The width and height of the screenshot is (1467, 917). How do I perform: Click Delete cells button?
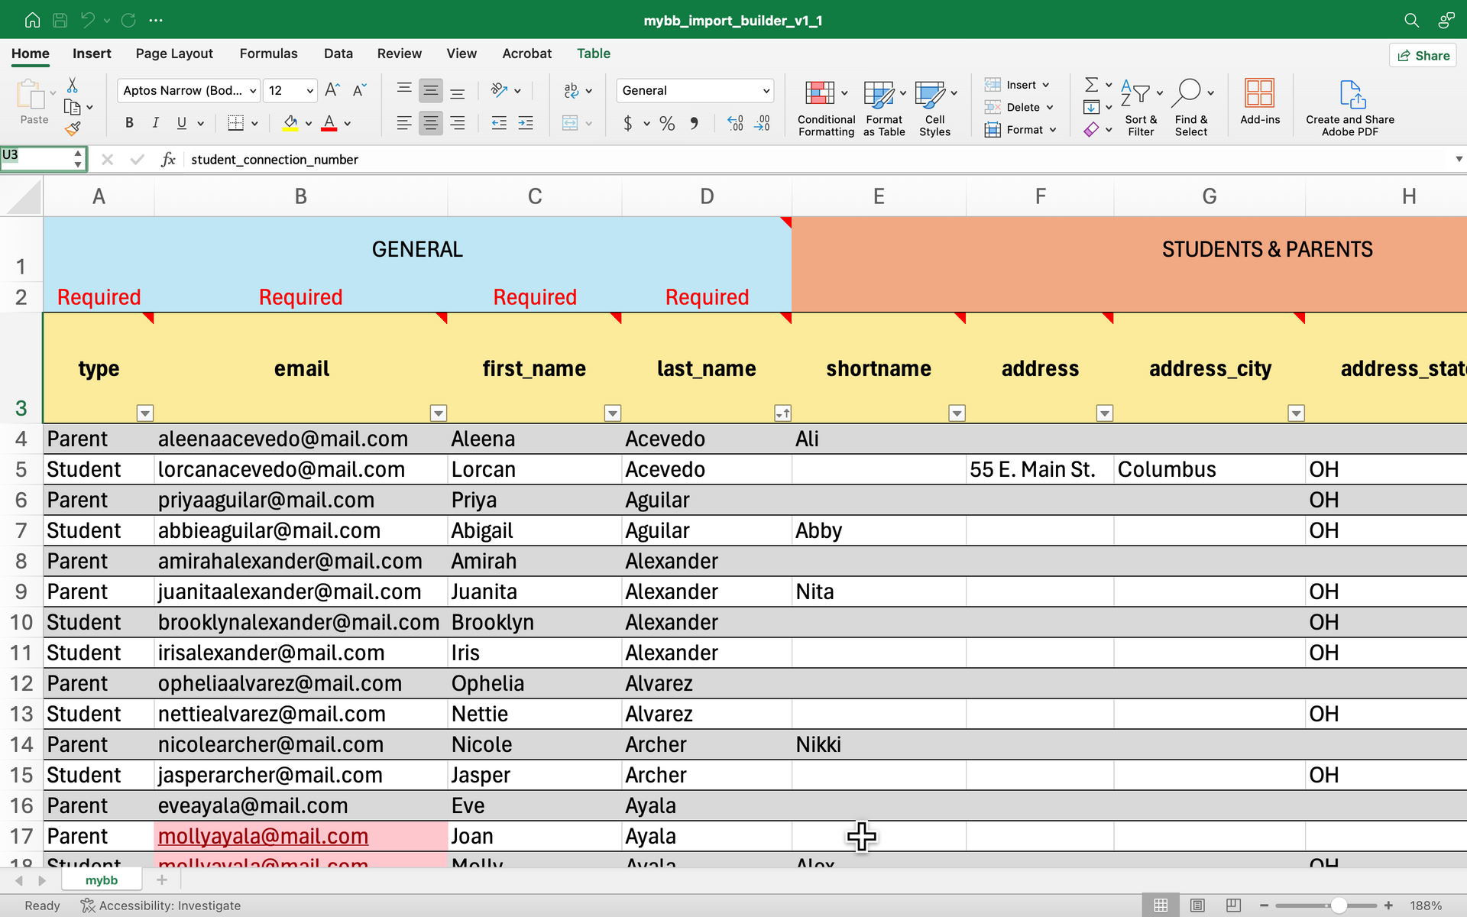point(1020,107)
